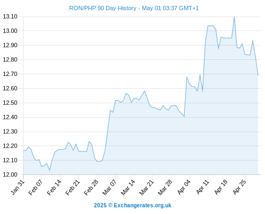This screenshot has height=214, width=265.
Task: Select the Apr 11 date label
Action: coord(202,187)
